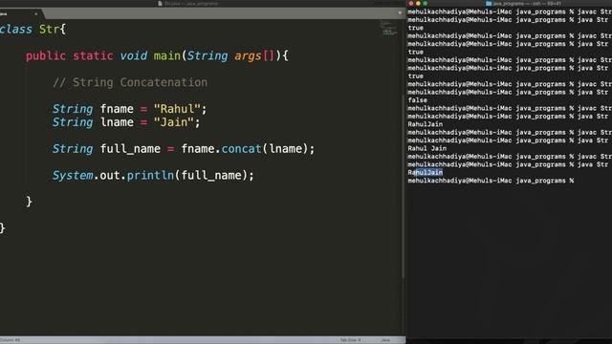Click the "main" method name in the code
Image resolution: width=612 pixels, height=344 pixels.
pos(167,55)
